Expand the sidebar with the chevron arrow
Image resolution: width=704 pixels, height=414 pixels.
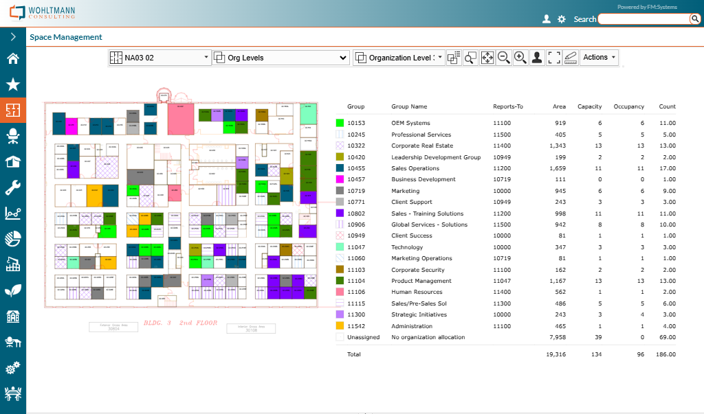pos(12,36)
